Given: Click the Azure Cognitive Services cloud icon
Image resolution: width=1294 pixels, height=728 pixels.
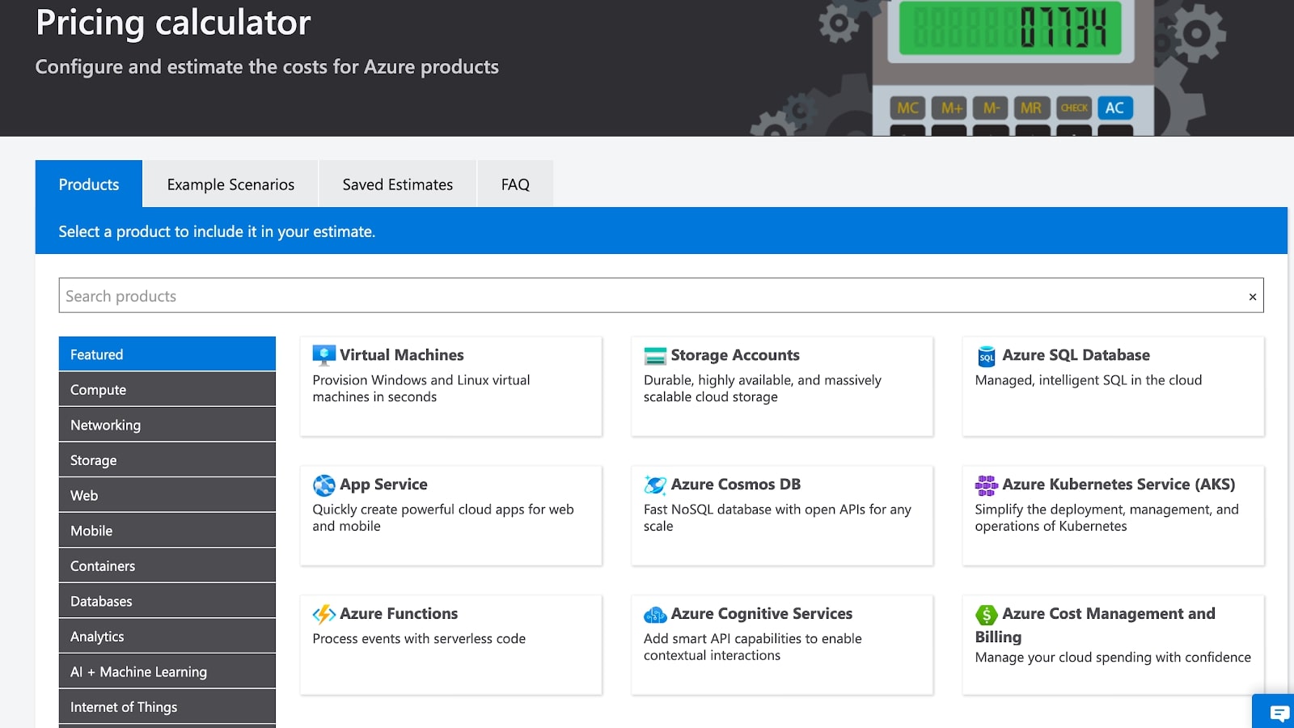Looking at the screenshot, I should [x=655, y=615].
